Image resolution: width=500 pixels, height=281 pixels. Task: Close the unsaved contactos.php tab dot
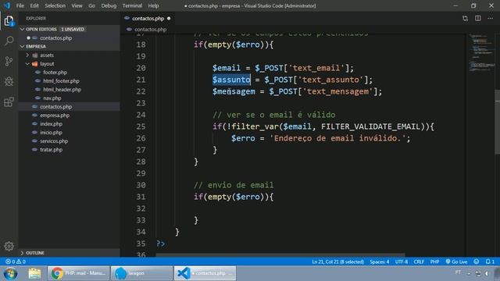pyautogui.click(x=169, y=19)
